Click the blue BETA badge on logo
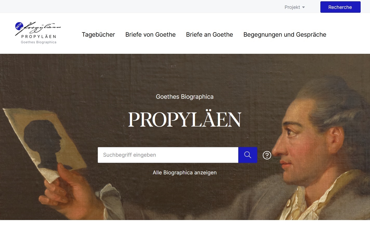This screenshot has width=370, height=225. (19, 26)
